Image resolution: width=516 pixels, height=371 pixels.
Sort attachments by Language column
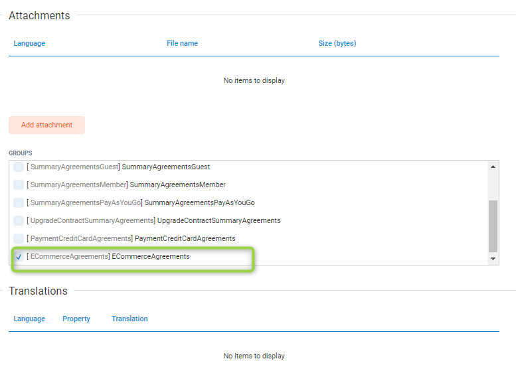[29, 44]
